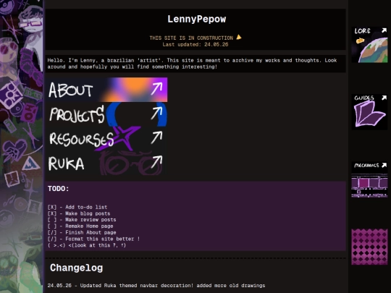Image resolution: width=391 pixels, height=293 pixels.
Task: Open the ABOUT navigation banner
Action: 106,90
